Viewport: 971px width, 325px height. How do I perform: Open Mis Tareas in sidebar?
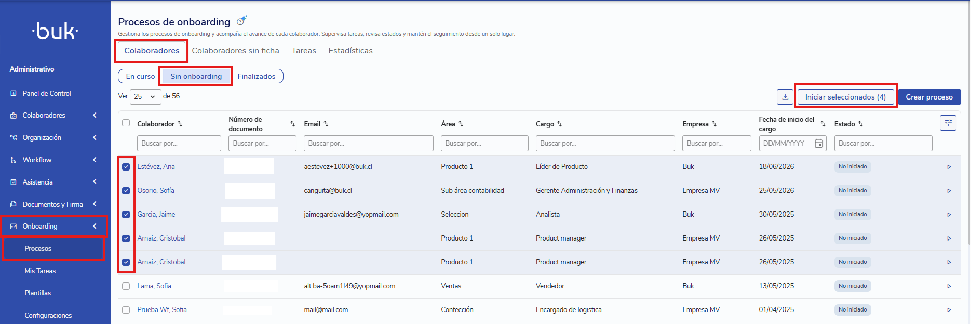[x=40, y=271]
